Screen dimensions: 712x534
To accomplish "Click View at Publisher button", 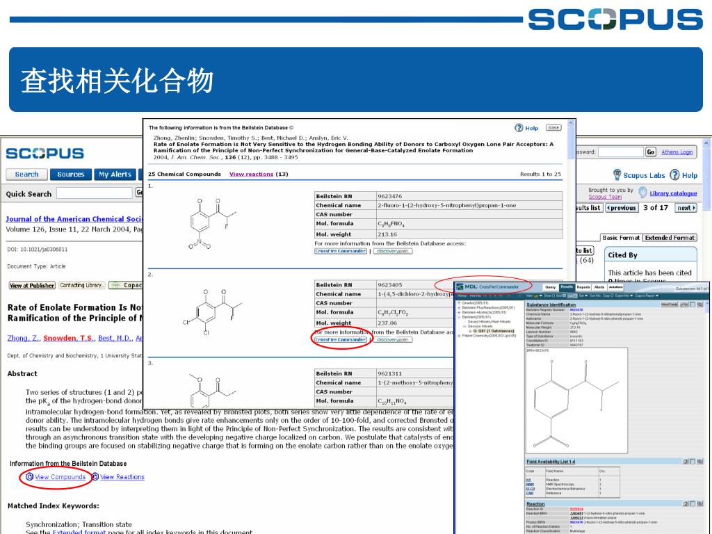I will coord(32,285).
